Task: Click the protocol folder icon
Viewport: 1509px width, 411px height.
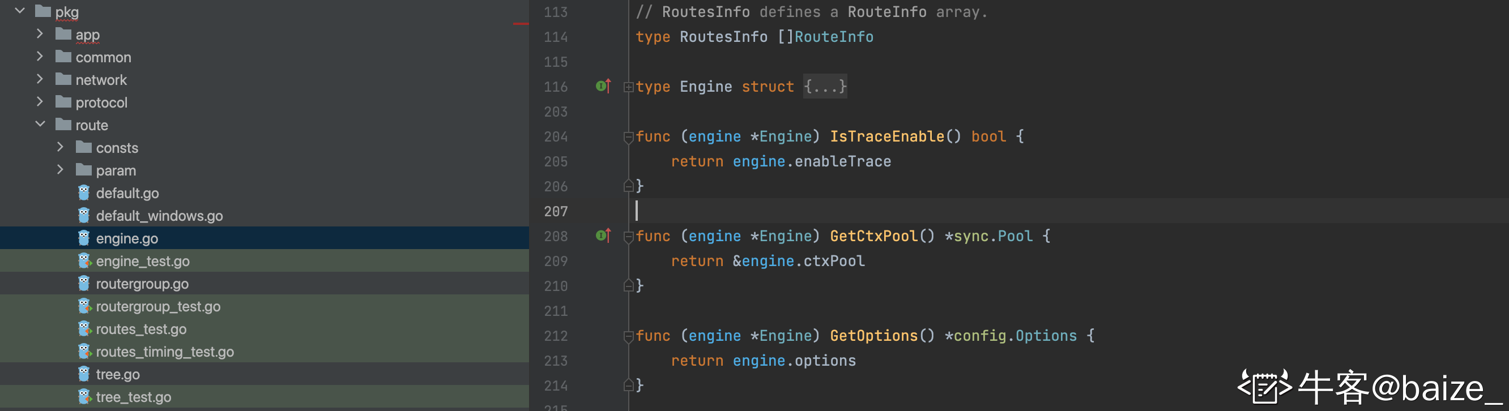Action: (x=63, y=101)
